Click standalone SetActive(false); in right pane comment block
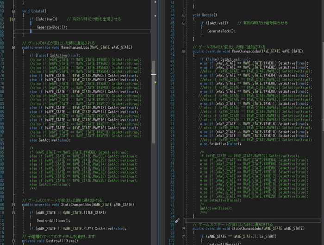The image size is (324, 245). point(216,208)
